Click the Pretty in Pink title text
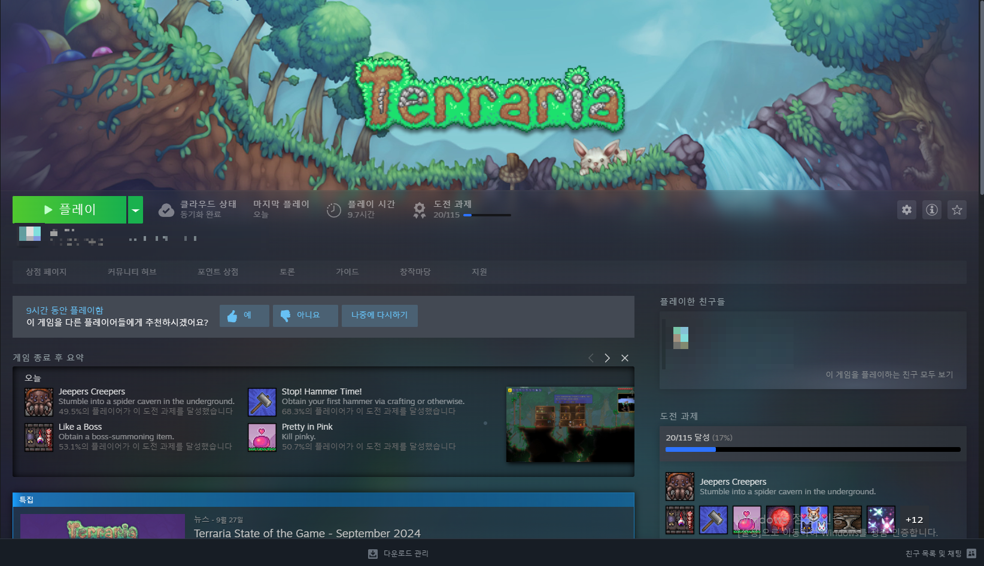This screenshot has width=984, height=566. (307, 427)
